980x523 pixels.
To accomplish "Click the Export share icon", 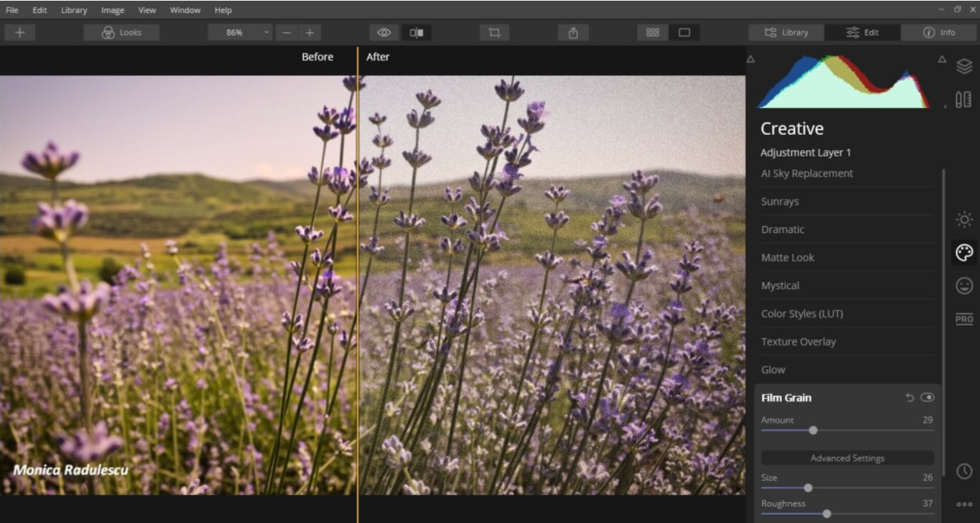I will (573, 32).
